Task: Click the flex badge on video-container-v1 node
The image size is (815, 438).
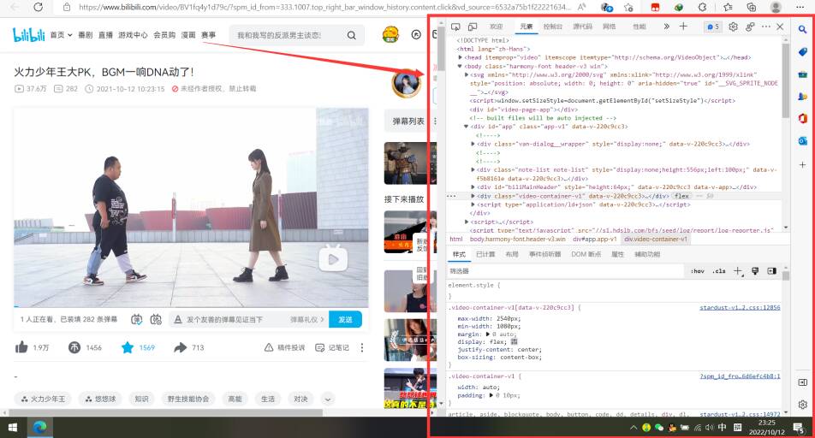Action: pos(681,196)
